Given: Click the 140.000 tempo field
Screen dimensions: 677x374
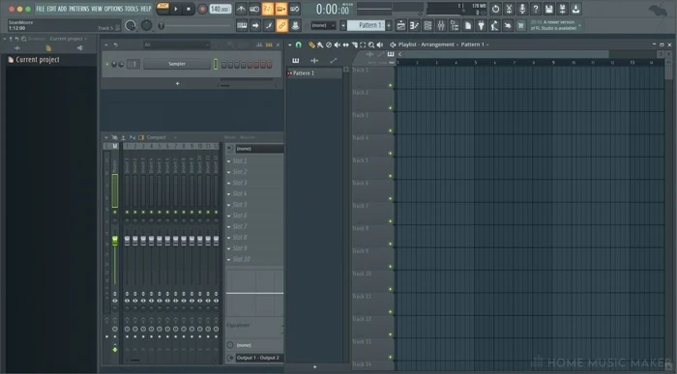Looking at the screenshot, I should coord(221,9).
